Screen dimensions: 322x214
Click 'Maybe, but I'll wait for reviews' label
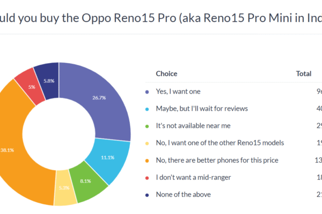201,109
